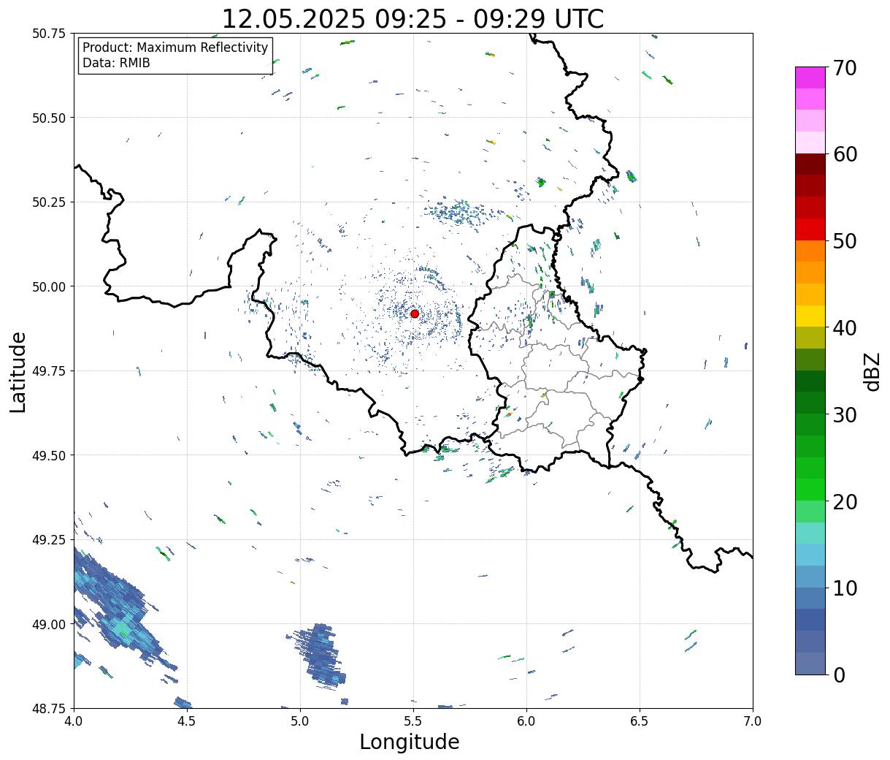Viewport: 890px width, 760px height.
Task: Click the plot title '12.05.2025 09:25 - 09:29 UTC'
Action: pyautogui.click(x=413, y=18)
